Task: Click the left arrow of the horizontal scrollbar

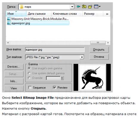Action: (8, 43)
